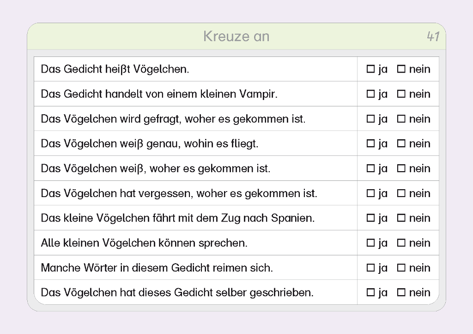Tick 'nein' for hat vergessen statement
This screenshot has width=473, height=334.
(x=401, y=193)
